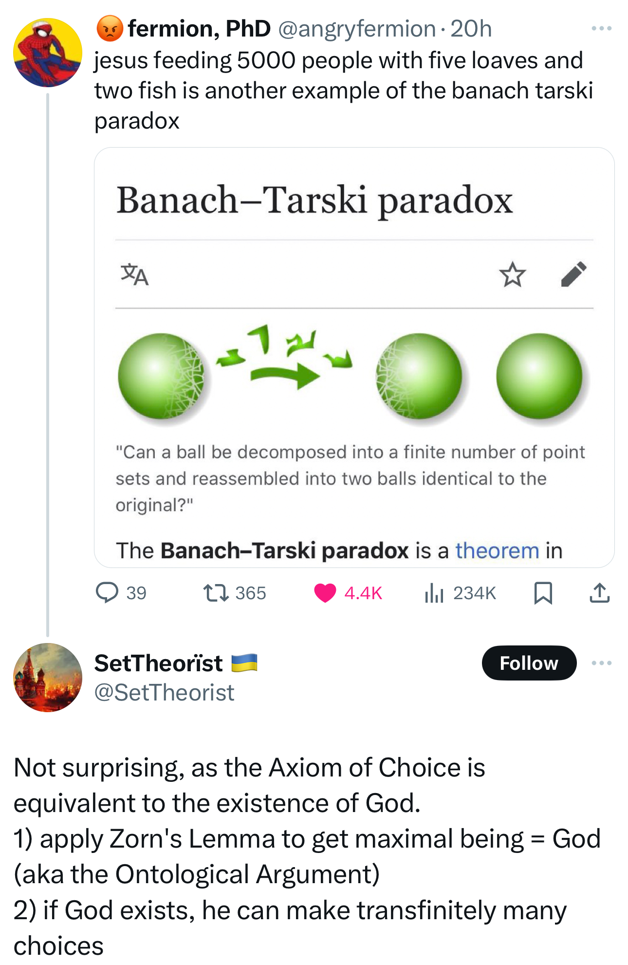
Task: Star the Banach–Tarski article
Action: point(512,274)
